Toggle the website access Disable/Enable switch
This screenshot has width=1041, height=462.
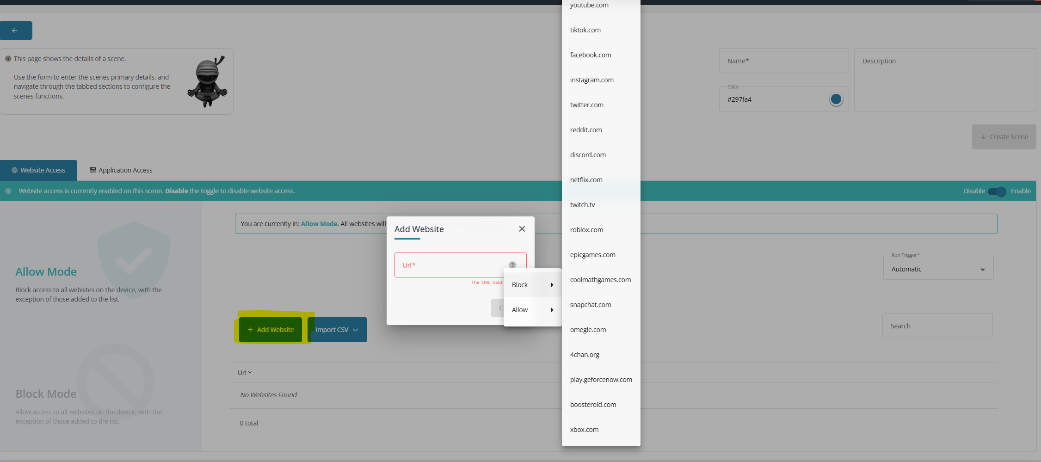pos(997,191)
